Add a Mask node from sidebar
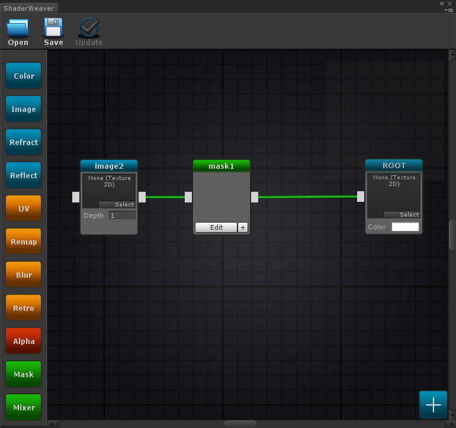Image resolution: width=456 pixels, height=428 pixels. tap(24, 374)
